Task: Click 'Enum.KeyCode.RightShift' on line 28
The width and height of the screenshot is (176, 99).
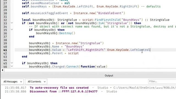Action: click(x=117, y=6)
